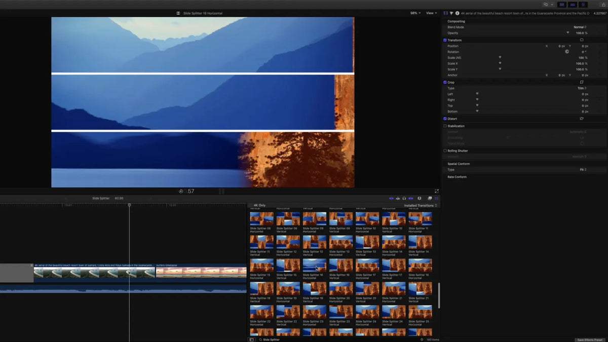Enable the Rolling Shutter checkbox

click(445, 151)
